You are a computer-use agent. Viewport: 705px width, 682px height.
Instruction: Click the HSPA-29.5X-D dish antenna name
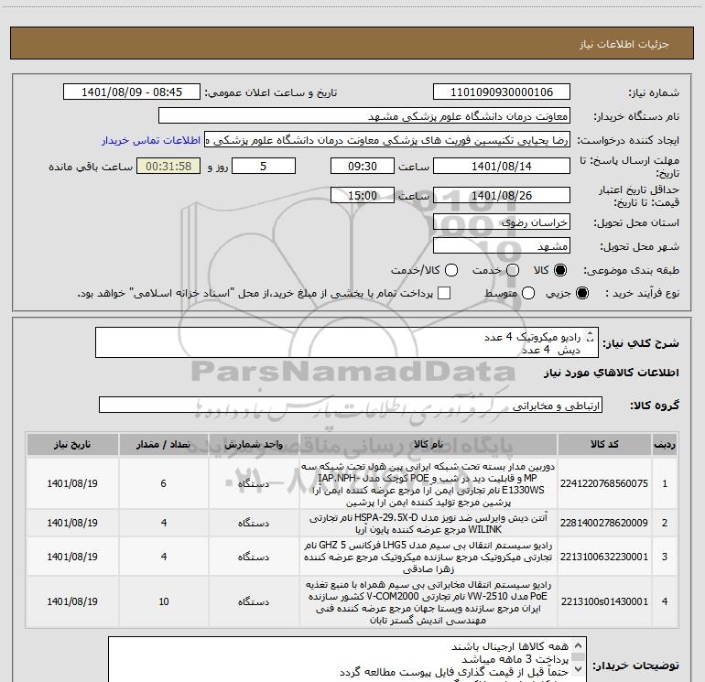[x=428, y=524]
